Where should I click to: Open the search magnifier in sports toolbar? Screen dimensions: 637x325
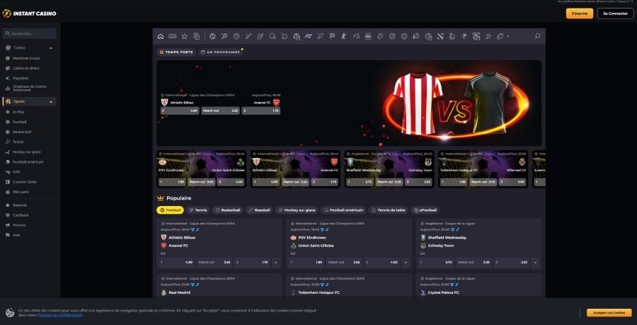point(537,37)
